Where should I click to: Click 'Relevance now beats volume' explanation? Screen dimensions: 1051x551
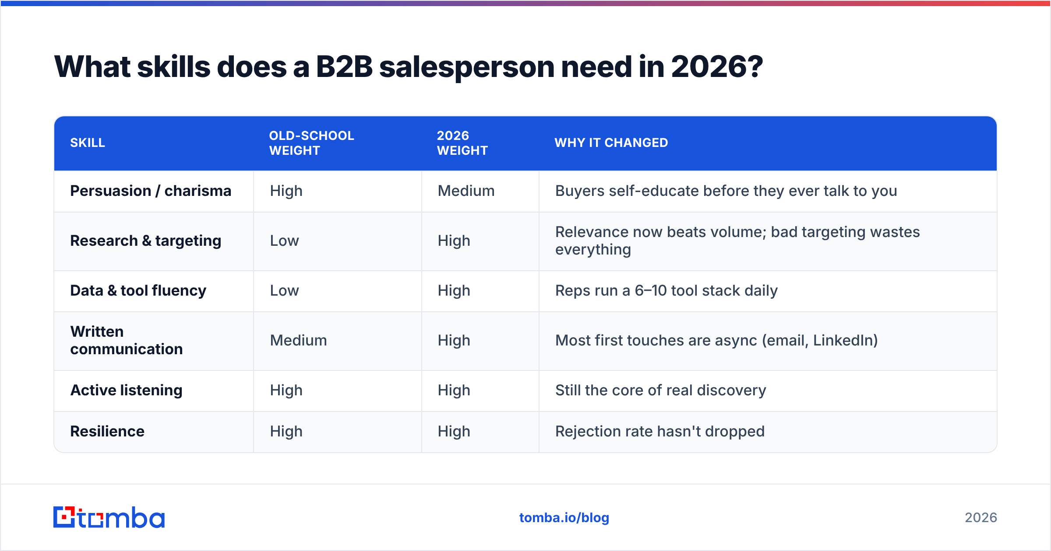737,241
